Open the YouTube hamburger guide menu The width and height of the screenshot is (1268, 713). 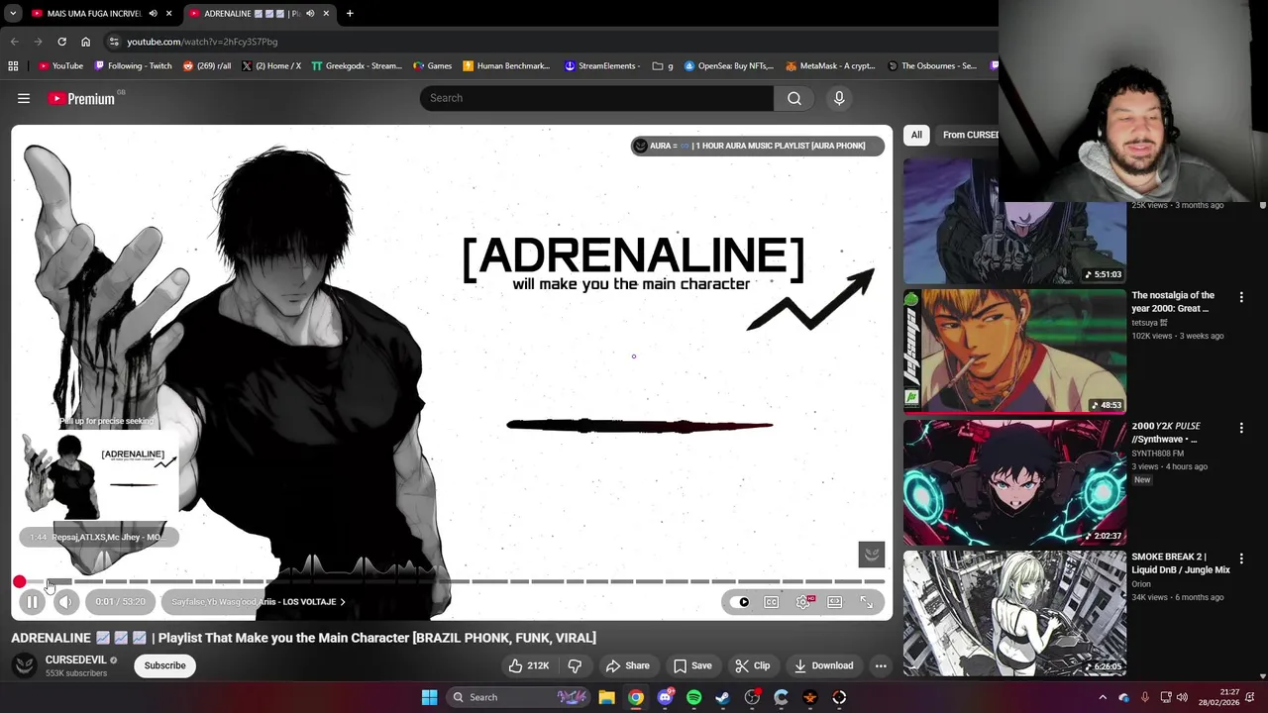point(24,98)
